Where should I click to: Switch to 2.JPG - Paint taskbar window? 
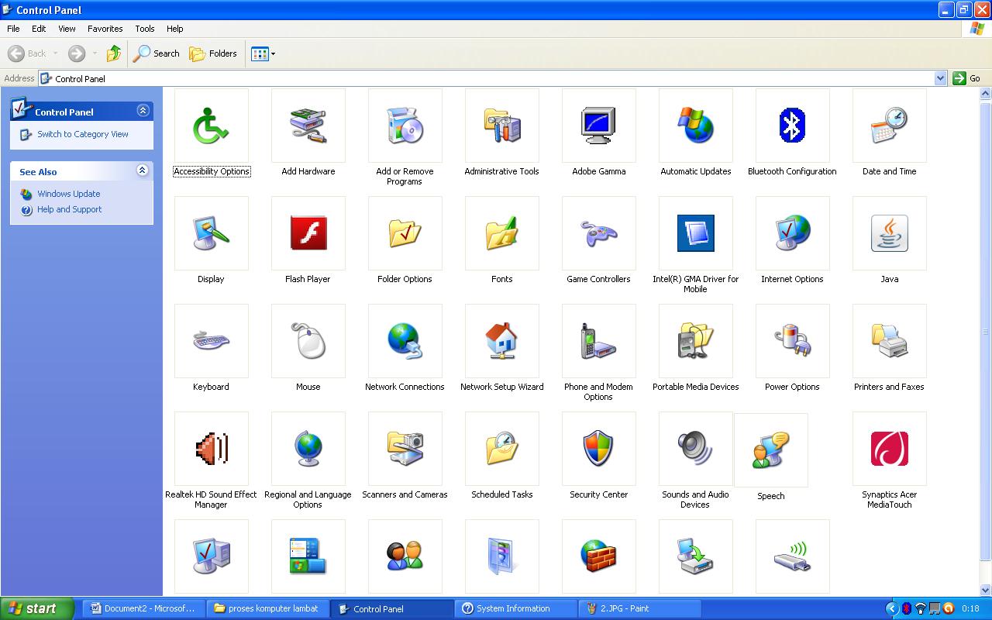pyautogui.click(x=640, y=608)
